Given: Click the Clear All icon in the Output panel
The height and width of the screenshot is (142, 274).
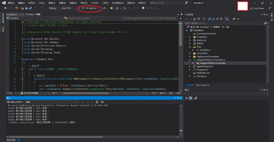Looking at the screenshot, I should (97, 102).
